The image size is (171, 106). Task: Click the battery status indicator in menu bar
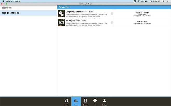tap(144, 1)
